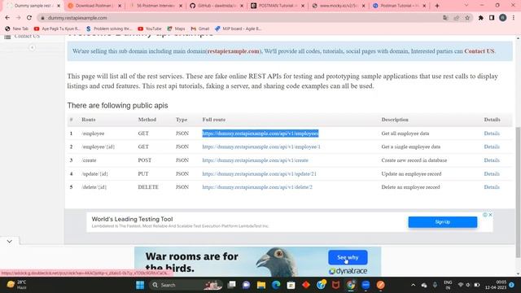Close the ad with the X icon

pyautogui.click(x=490, y=215)
